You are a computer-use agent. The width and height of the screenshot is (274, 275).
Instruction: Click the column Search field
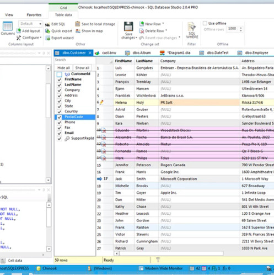75,60
